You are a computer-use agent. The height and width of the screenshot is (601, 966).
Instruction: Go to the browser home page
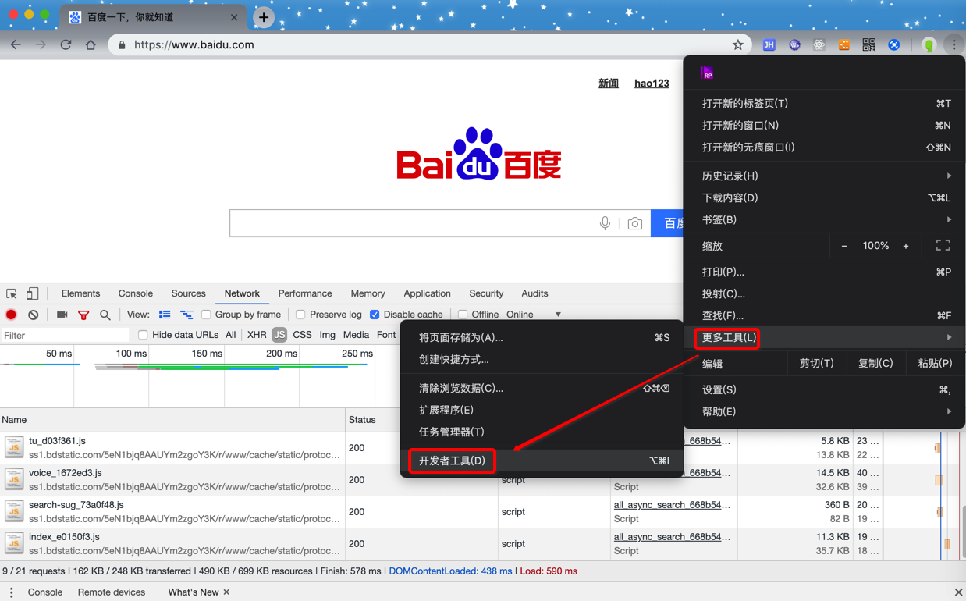91,44
